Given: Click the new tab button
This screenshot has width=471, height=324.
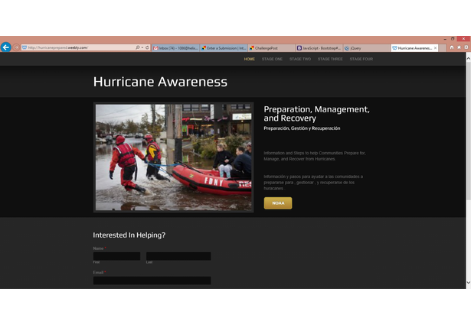Looking at the screenshot, I should (x=442, y=48).
